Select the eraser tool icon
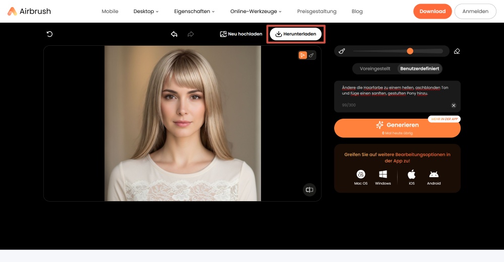Viewport: 504px width, 262px height. coord(457,51)
